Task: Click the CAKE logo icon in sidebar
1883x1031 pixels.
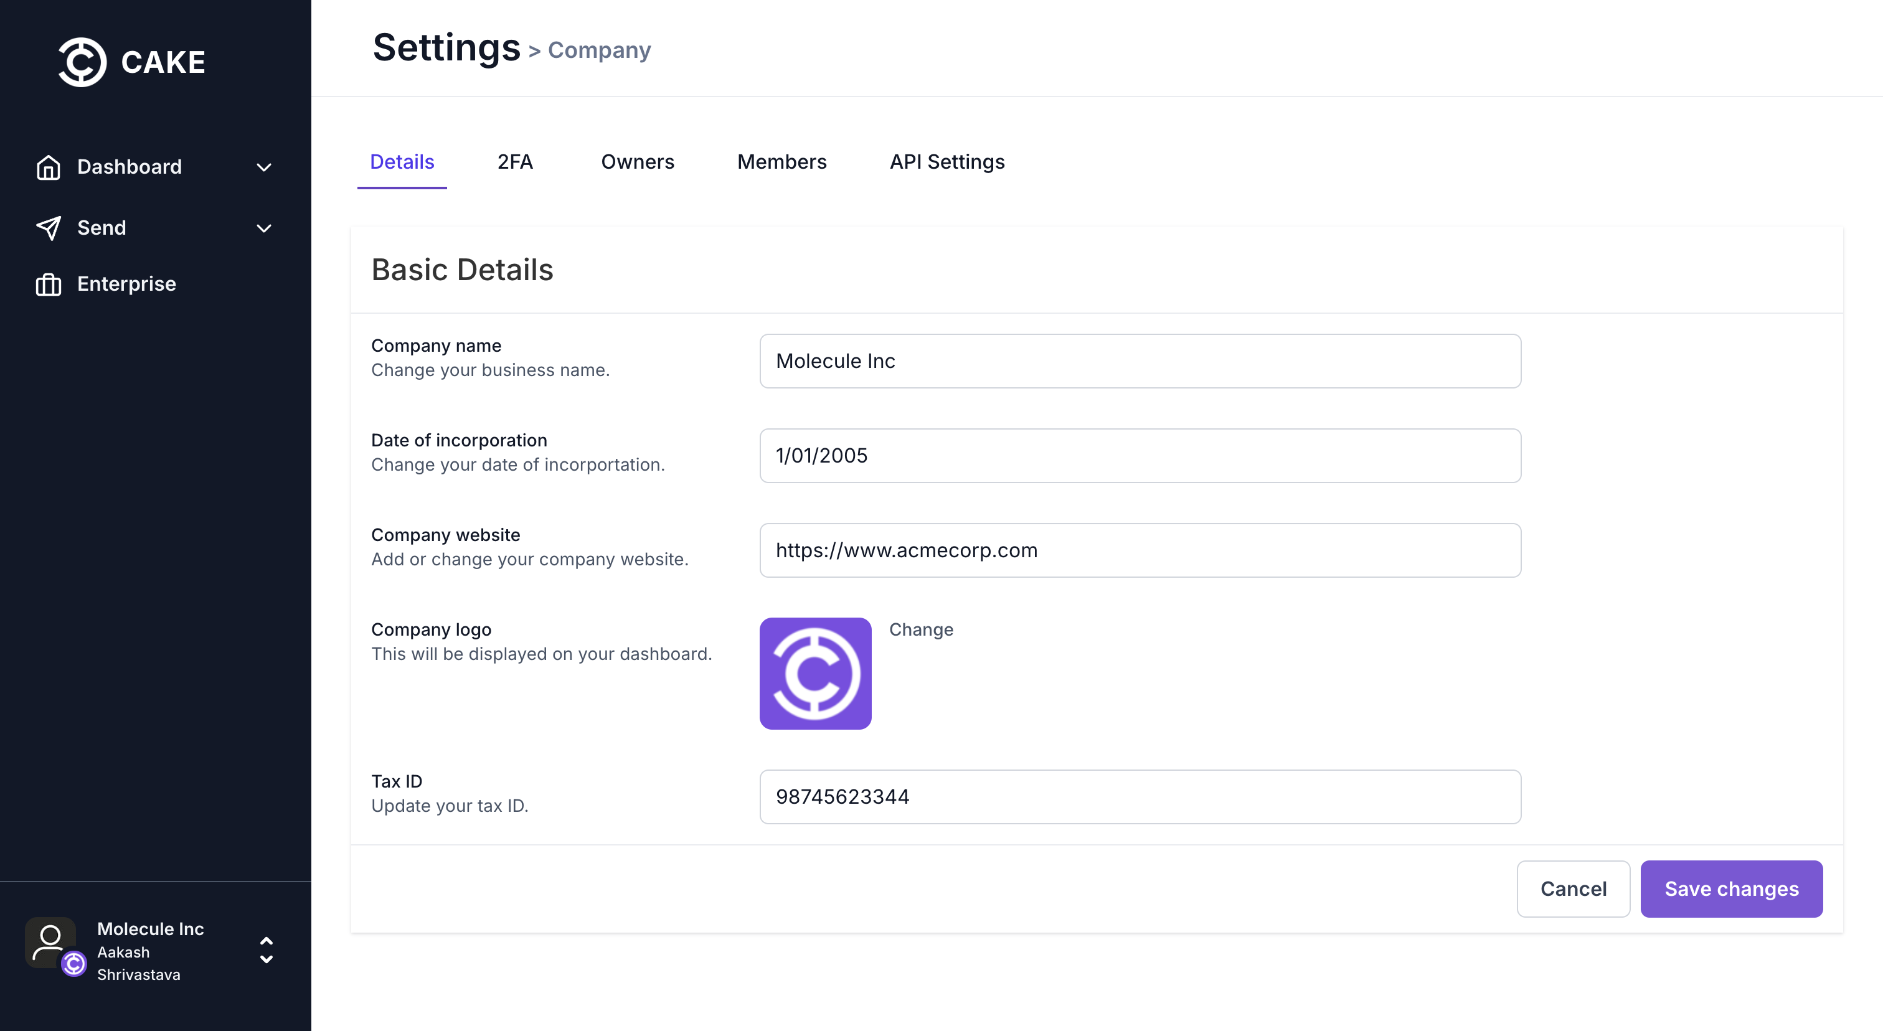Action: [82, 62]
